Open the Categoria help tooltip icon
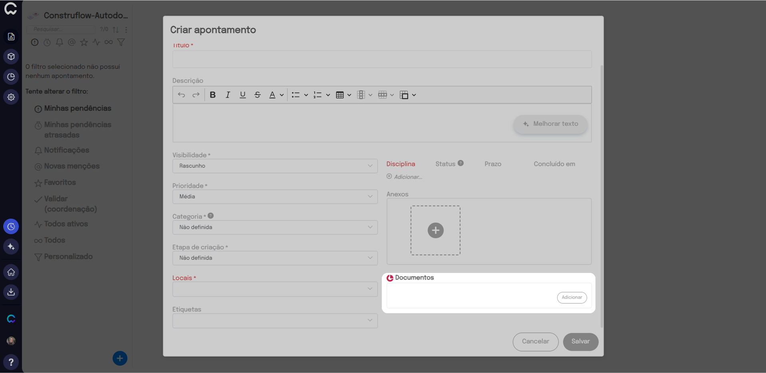Screen dimensions: 766x373 click(211, 216)
